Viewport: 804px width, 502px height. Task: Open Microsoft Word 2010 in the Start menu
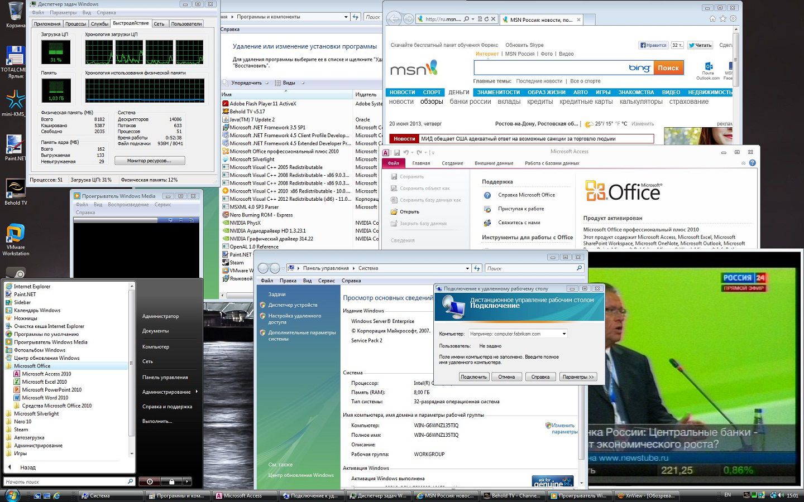[x=45, y=398]
